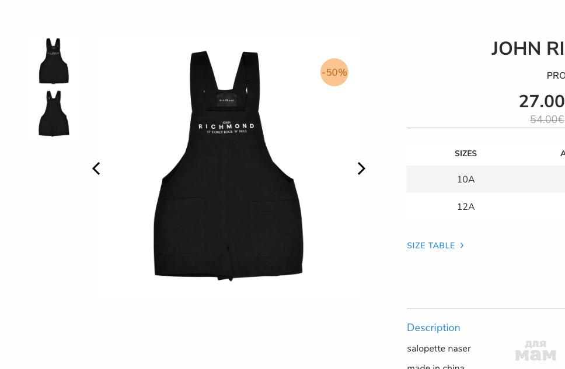This screenshot has width=565, height=369.
Task: Click the RICHMOND logo print on overalls
Action: tap(226, 128)
